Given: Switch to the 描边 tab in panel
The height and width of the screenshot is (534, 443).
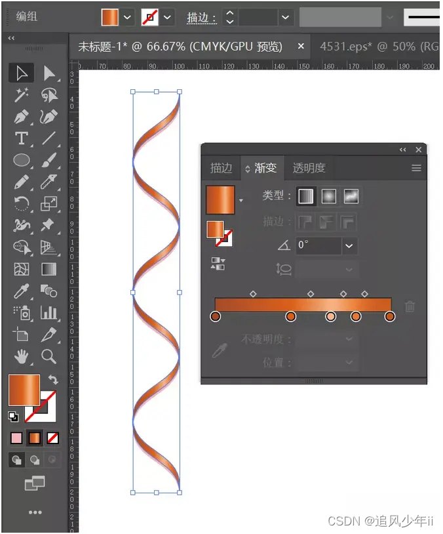Looking at the screenshot, I should (x=221, y=168).
